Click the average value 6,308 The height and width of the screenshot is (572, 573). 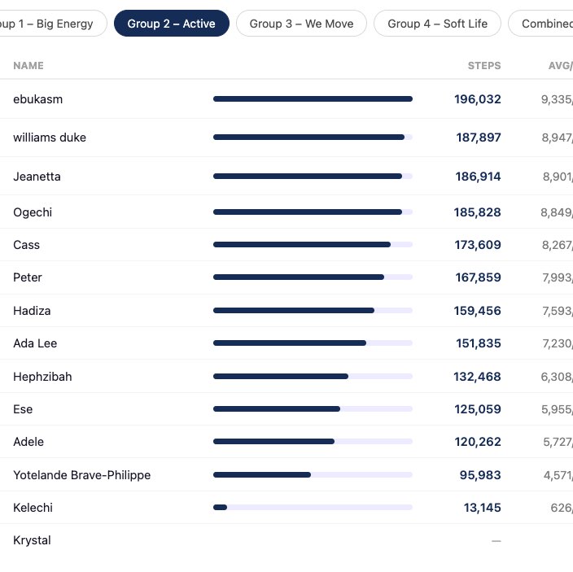557,377
